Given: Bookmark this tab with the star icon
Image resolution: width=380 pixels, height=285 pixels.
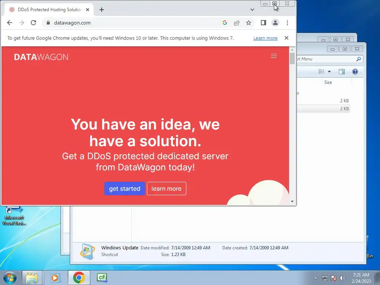Looking at the screenshot, I should [x=248, y=23].
